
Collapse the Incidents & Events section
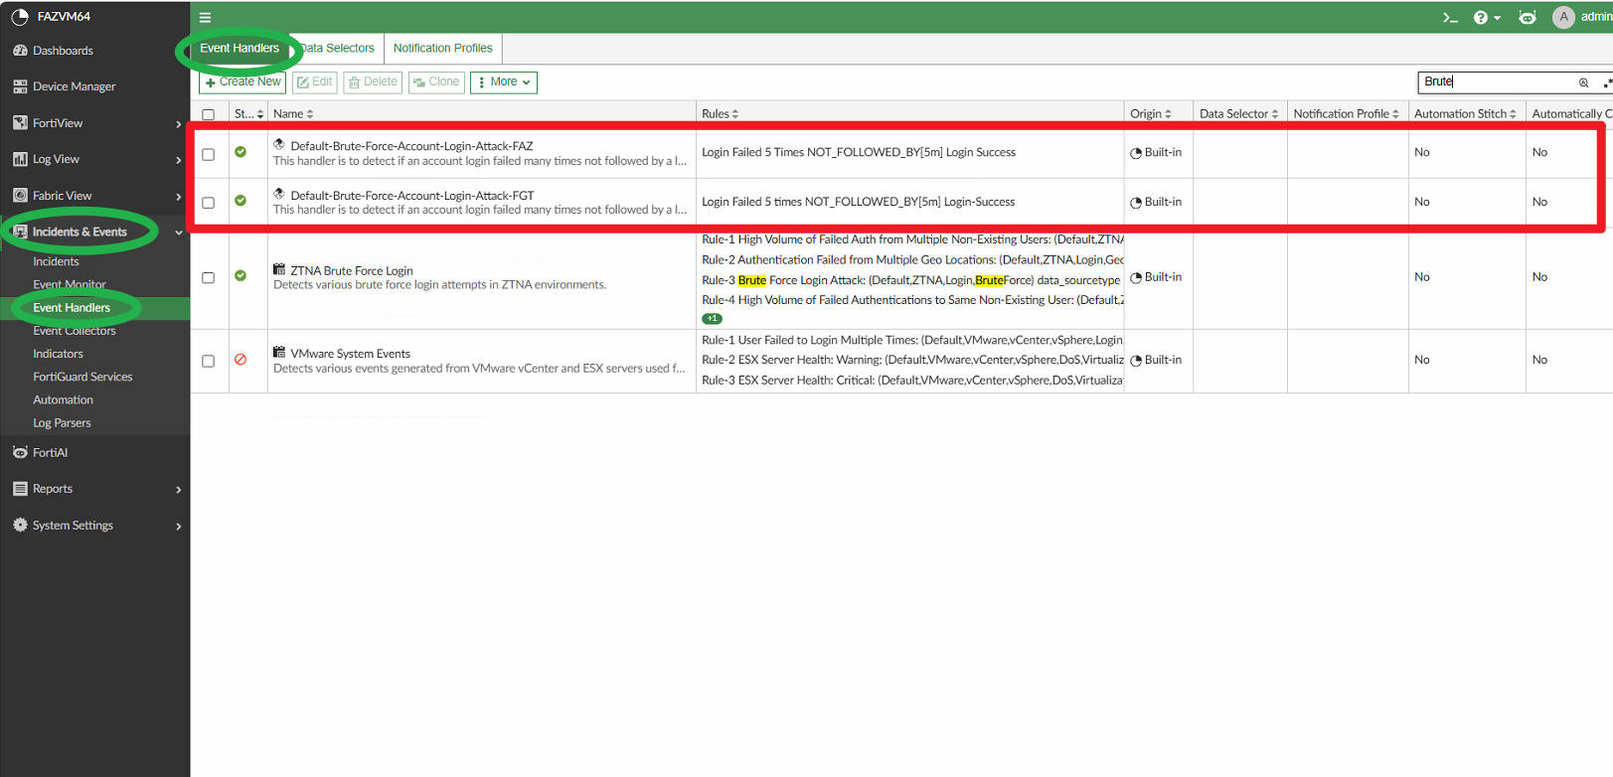(x=179, y=233)
